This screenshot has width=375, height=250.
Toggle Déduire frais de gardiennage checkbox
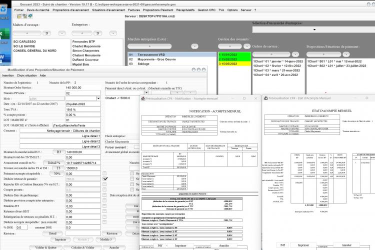105,195
